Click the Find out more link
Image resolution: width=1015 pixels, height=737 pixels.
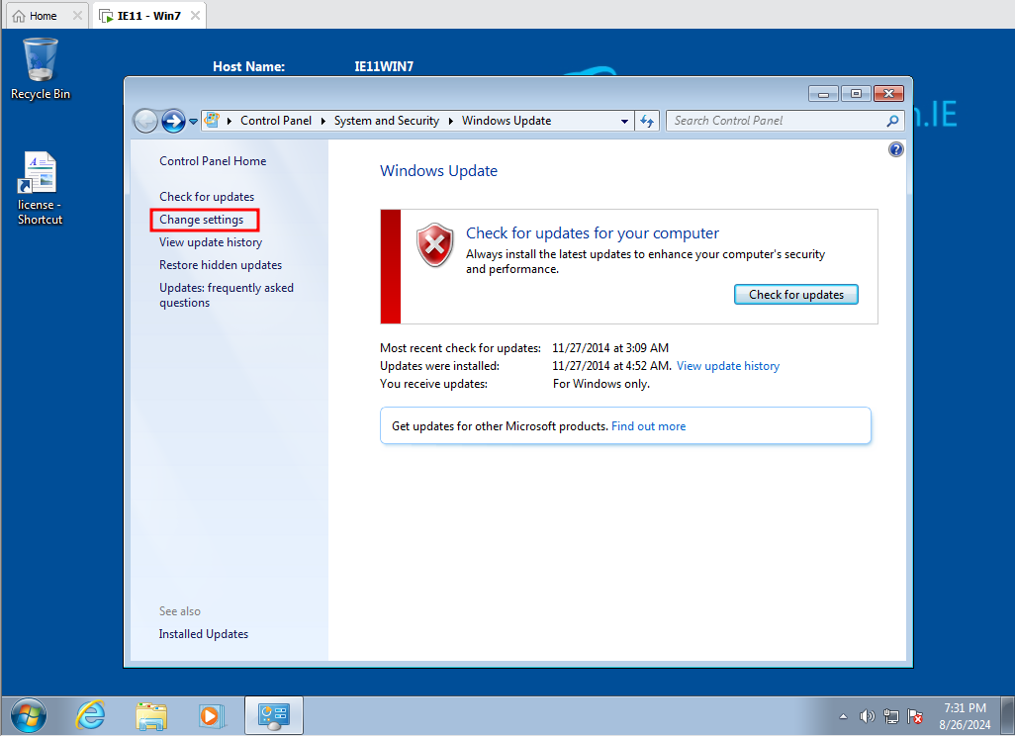[x=648, y=426]
